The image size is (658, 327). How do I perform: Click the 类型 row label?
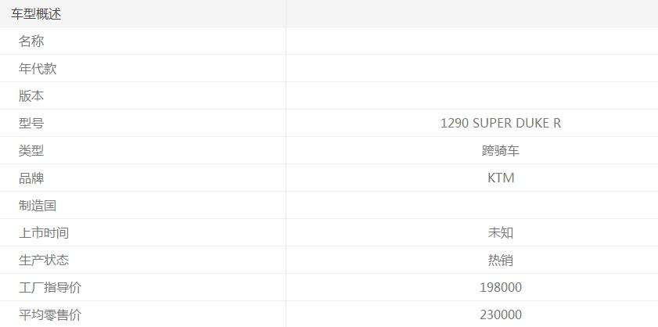pyautogui.click(x=31, y=151)
